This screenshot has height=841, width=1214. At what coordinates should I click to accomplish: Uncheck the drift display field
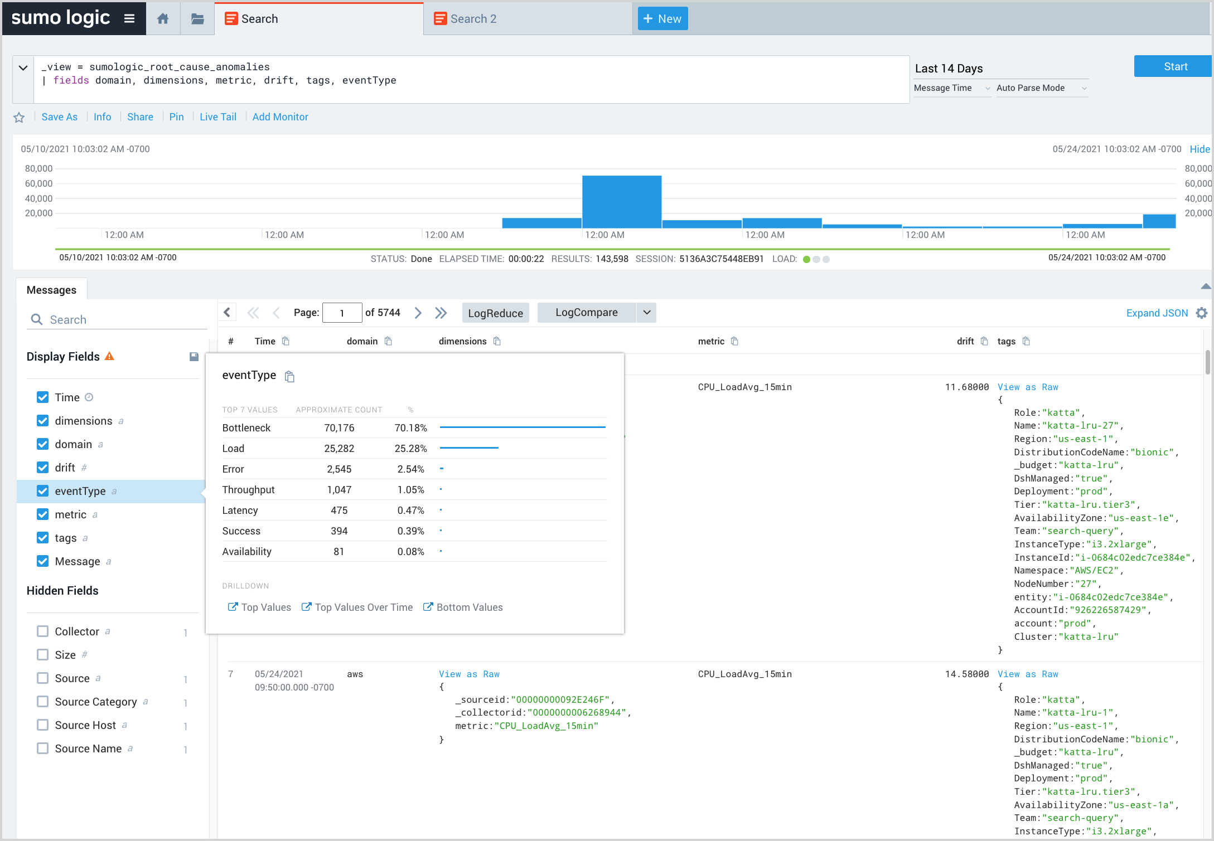click(42, 468)
